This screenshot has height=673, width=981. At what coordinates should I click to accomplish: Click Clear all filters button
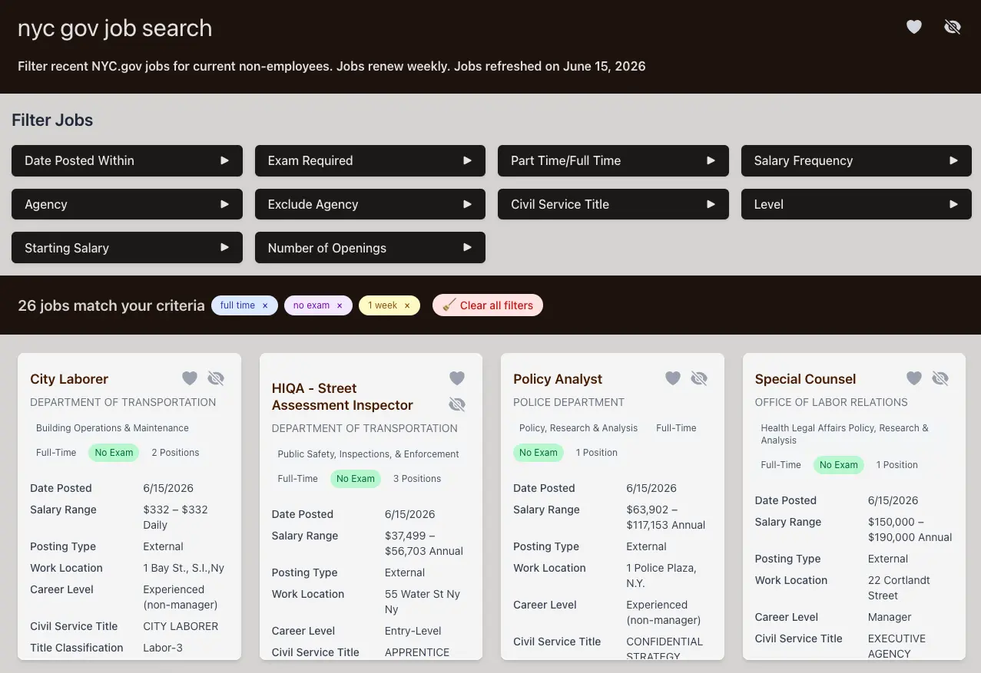coord(488,305)
